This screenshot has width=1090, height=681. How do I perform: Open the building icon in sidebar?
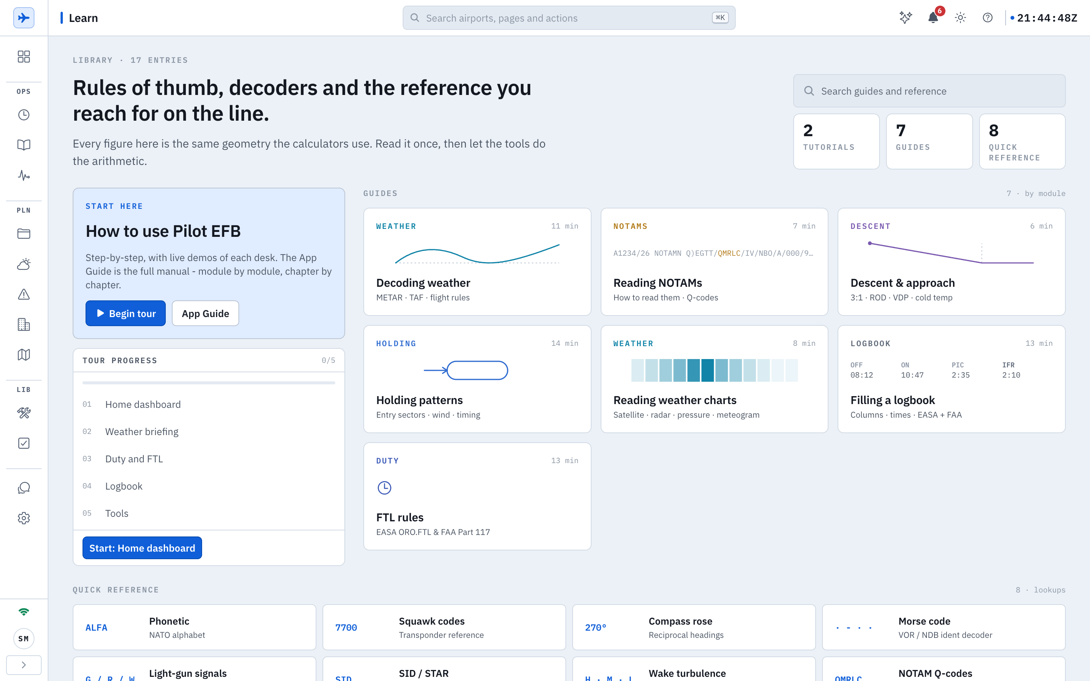pyautogui.click(x=24, y=324)
